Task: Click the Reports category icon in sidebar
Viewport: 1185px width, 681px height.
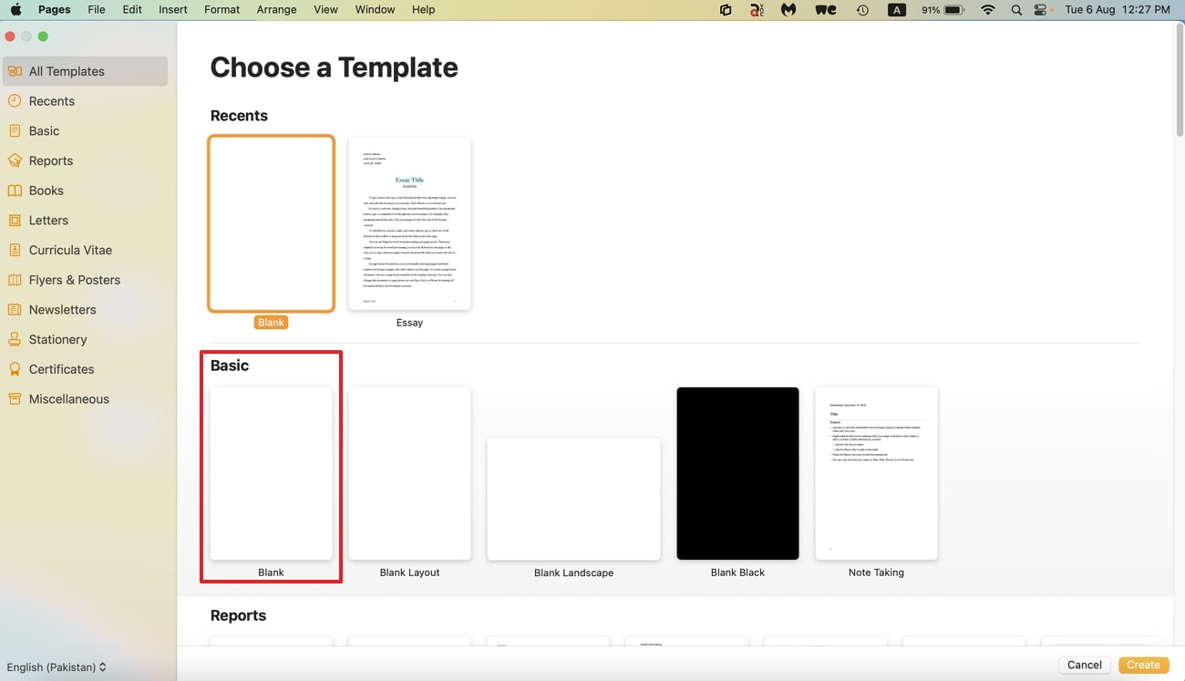Action: (x=15, y=160)
